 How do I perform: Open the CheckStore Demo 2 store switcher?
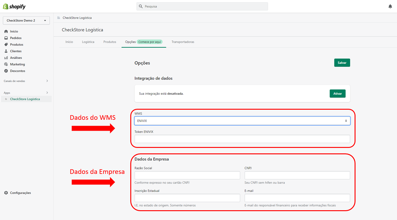[26, 20]
